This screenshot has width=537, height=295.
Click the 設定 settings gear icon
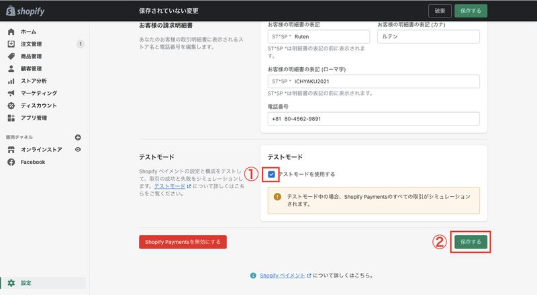(11, 283)
